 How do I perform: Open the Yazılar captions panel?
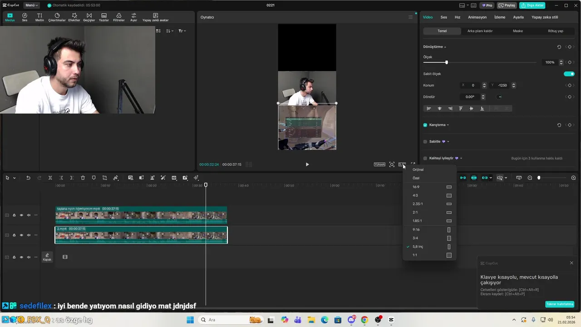point(104,17)
